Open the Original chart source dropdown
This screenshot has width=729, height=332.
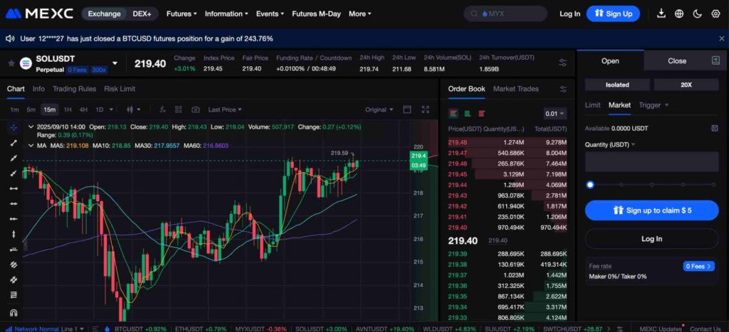(x=379, y=109)
